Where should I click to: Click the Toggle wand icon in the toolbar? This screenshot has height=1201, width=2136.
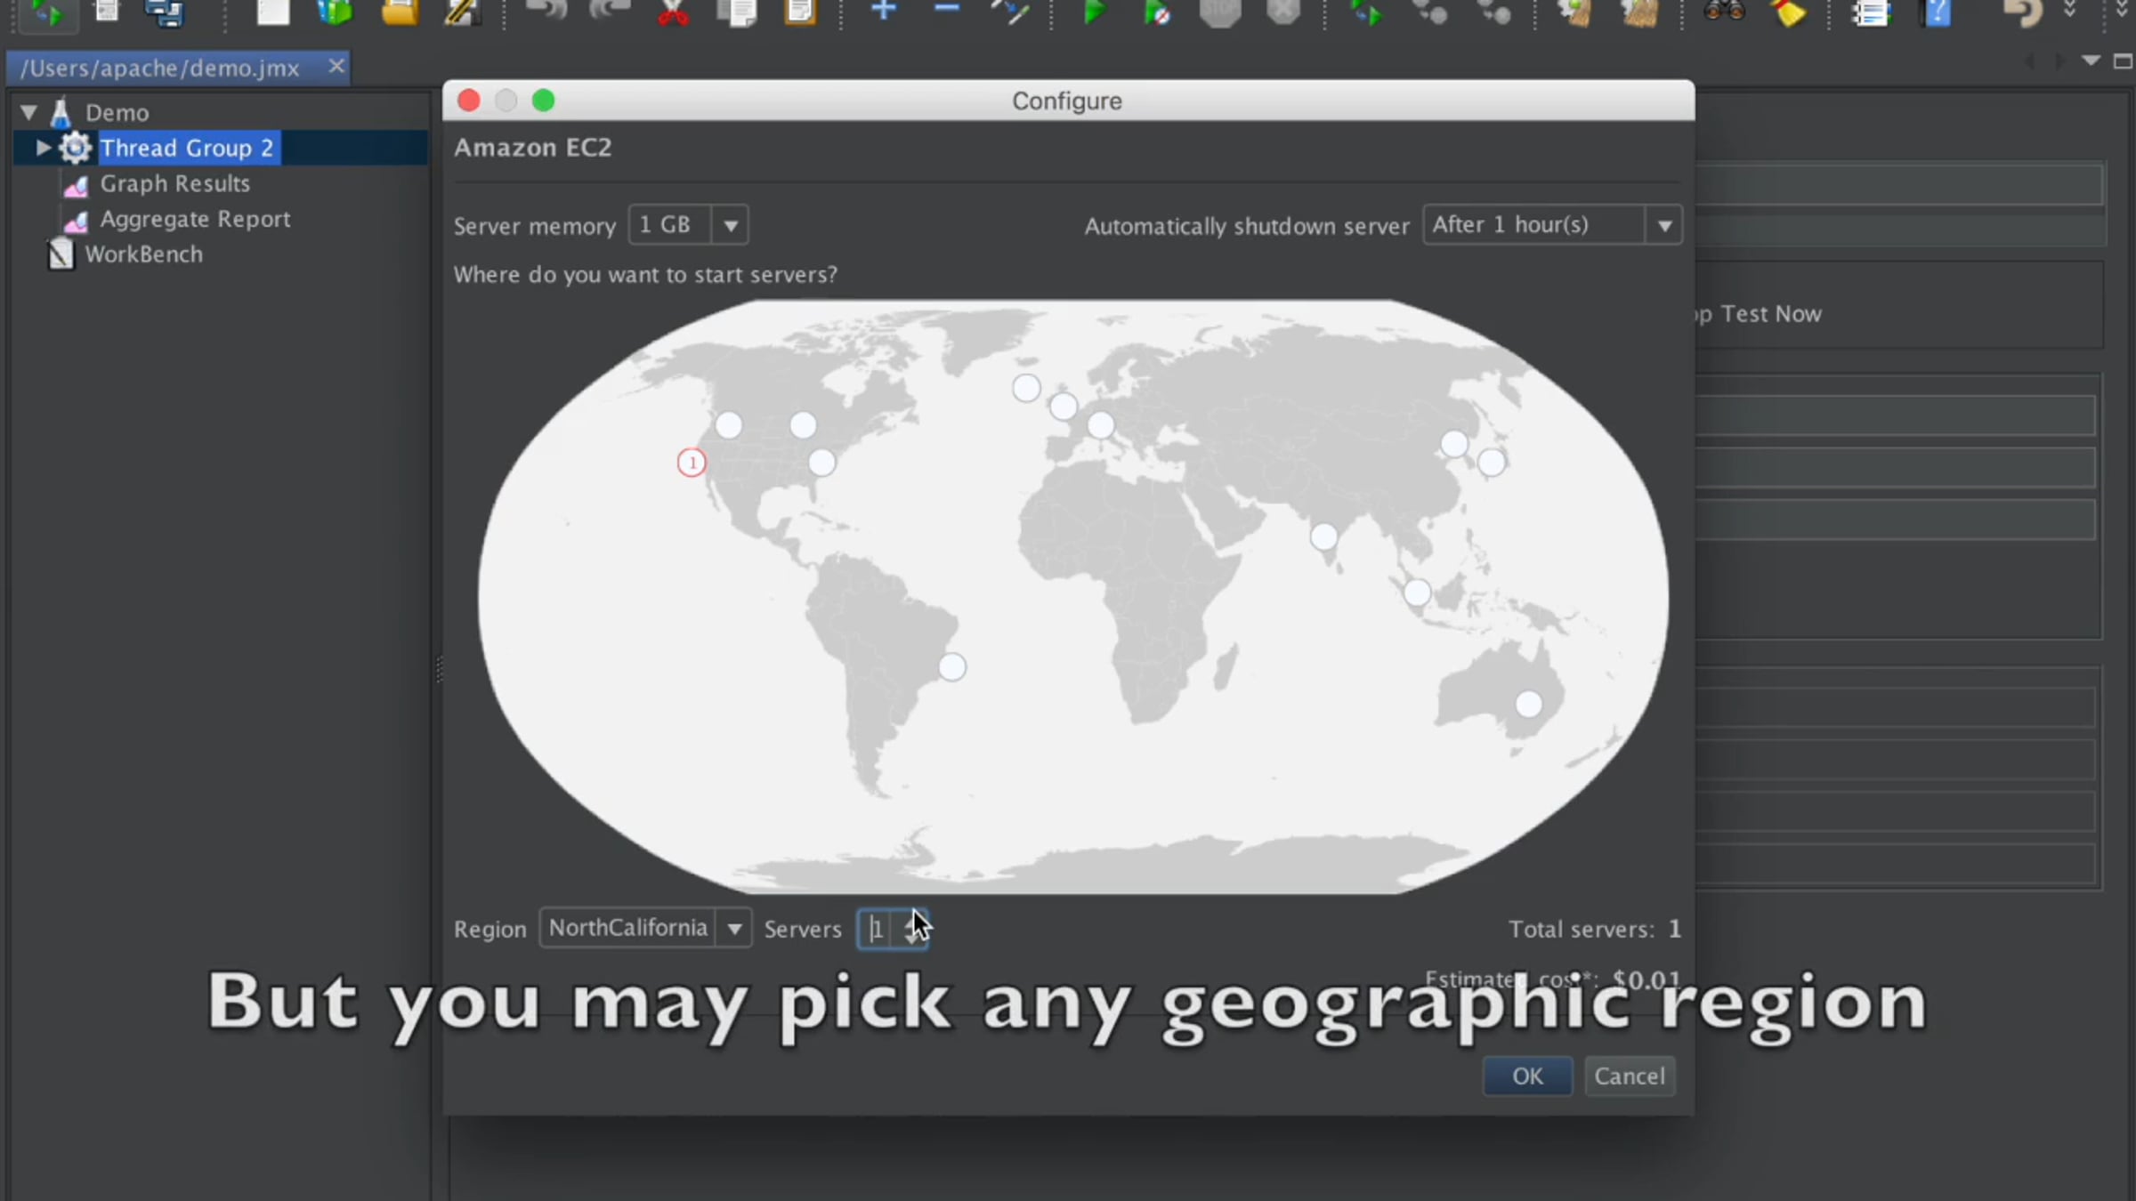(1011, 12)
